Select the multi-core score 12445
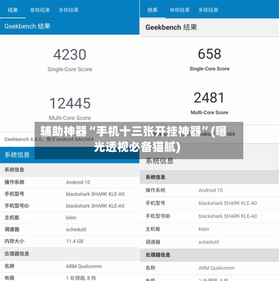The height and width of the screenshot is (281, 279). [x=70, y=103]
